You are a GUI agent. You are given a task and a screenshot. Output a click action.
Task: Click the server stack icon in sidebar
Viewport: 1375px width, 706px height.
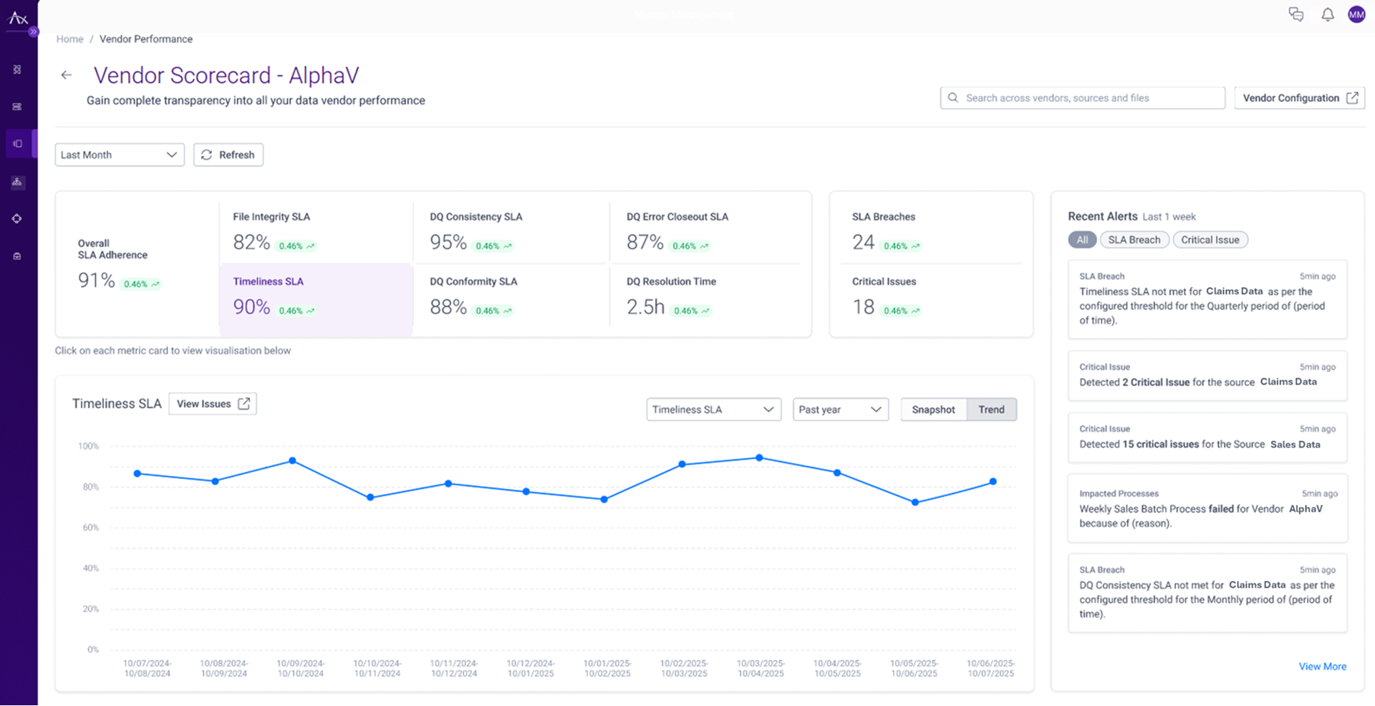coord(17,107)
